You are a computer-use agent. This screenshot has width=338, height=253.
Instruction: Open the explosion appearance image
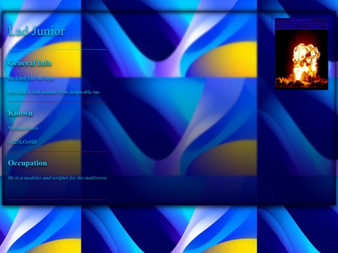click(302, 59)
